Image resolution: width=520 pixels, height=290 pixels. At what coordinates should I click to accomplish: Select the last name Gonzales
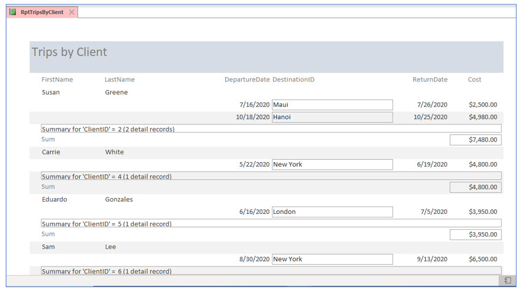(x=119, y=199)
